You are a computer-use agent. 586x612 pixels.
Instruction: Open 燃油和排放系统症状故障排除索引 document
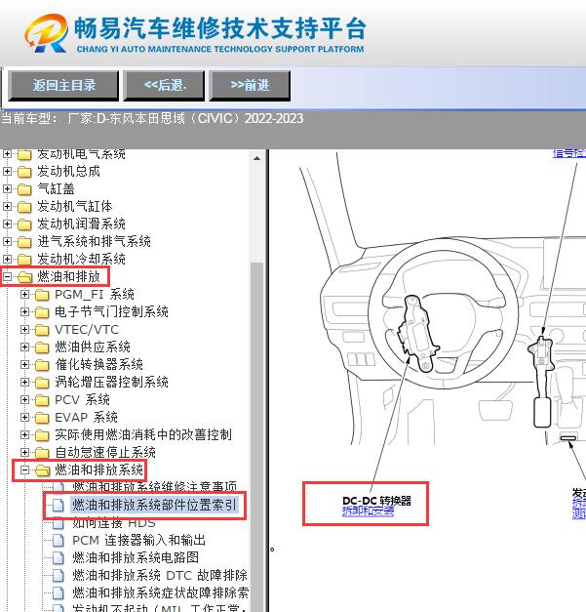[160, 592]
